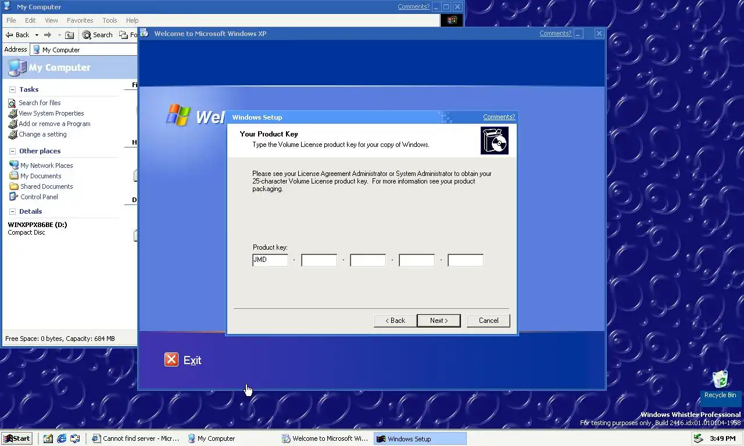Screen dimensions: 744x446
Task: Open the Help menu in My Computer
Action: (x=133, y=20)
